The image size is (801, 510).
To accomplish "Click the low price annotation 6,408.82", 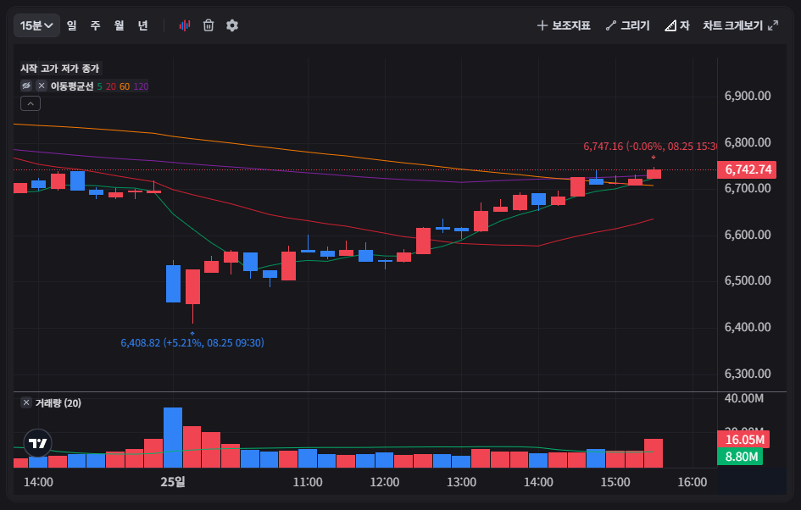I will (x=192, y=342).
